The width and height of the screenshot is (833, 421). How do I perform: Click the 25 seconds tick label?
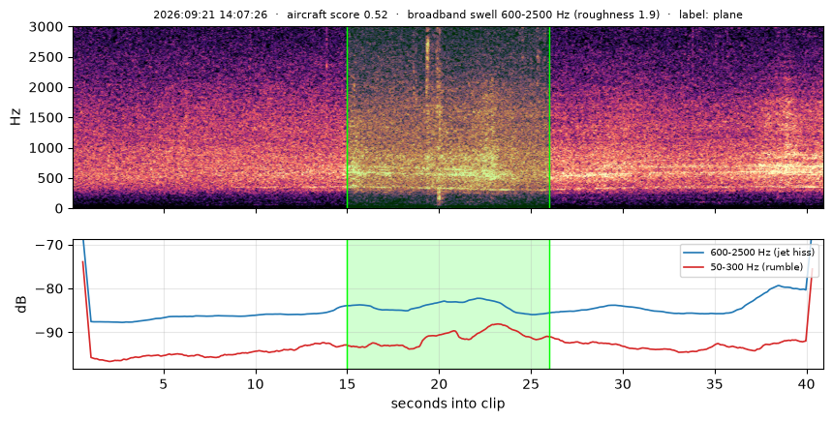click(x=531, y=382)
